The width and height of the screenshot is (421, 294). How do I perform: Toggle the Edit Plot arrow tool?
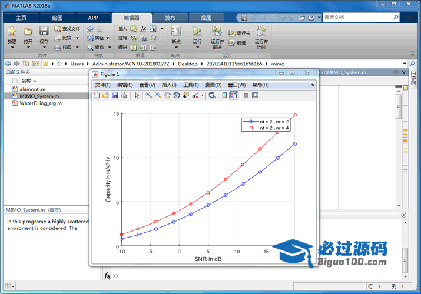click(137, 95)
